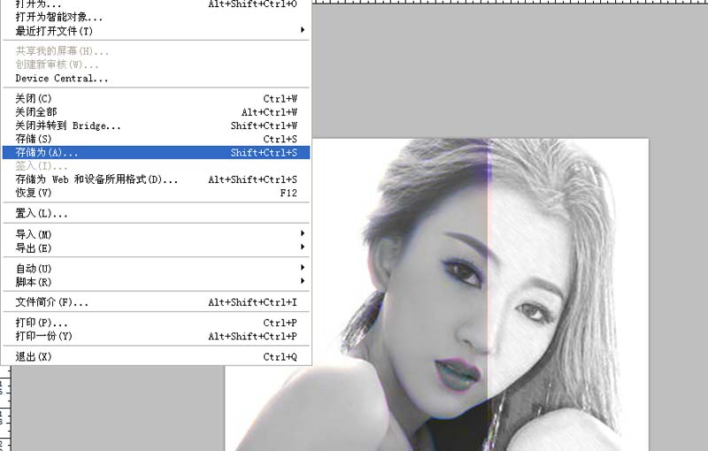Click the 打开为 (Open As) menu item
The image size is (708, 451).
[x=38, y=4]
